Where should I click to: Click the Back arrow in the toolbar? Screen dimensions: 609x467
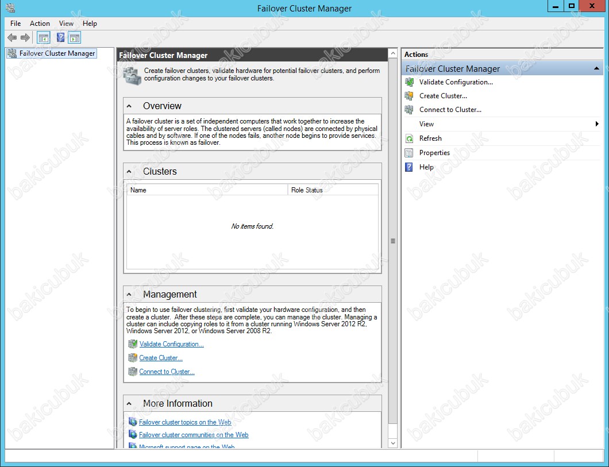coord(12,38)
